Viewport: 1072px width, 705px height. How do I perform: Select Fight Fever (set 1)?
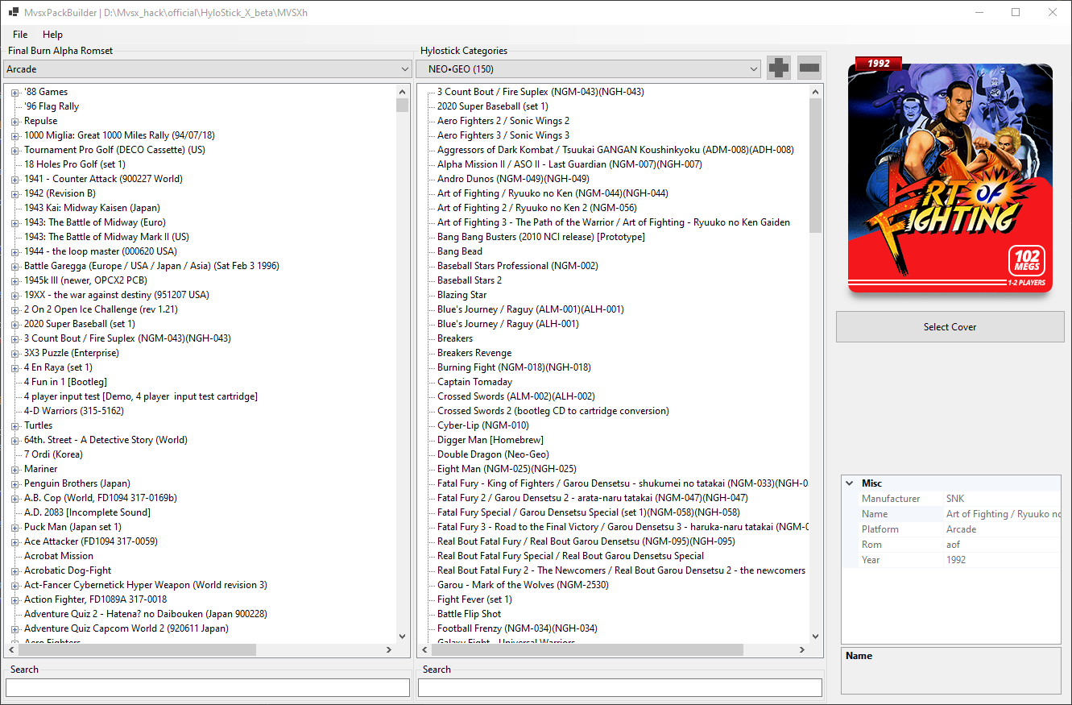click(474, 599)
